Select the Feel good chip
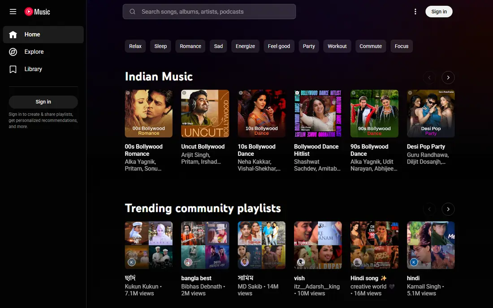Image resolution: width=493 pixels, height=308 pixels. pos(279,46)
